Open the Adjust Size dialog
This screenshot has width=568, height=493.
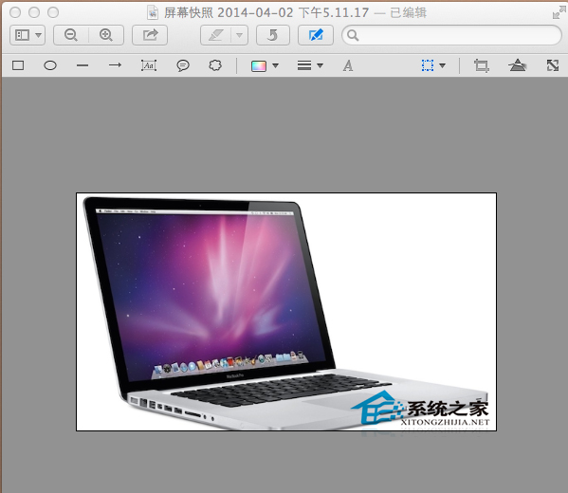pos(553,65)
